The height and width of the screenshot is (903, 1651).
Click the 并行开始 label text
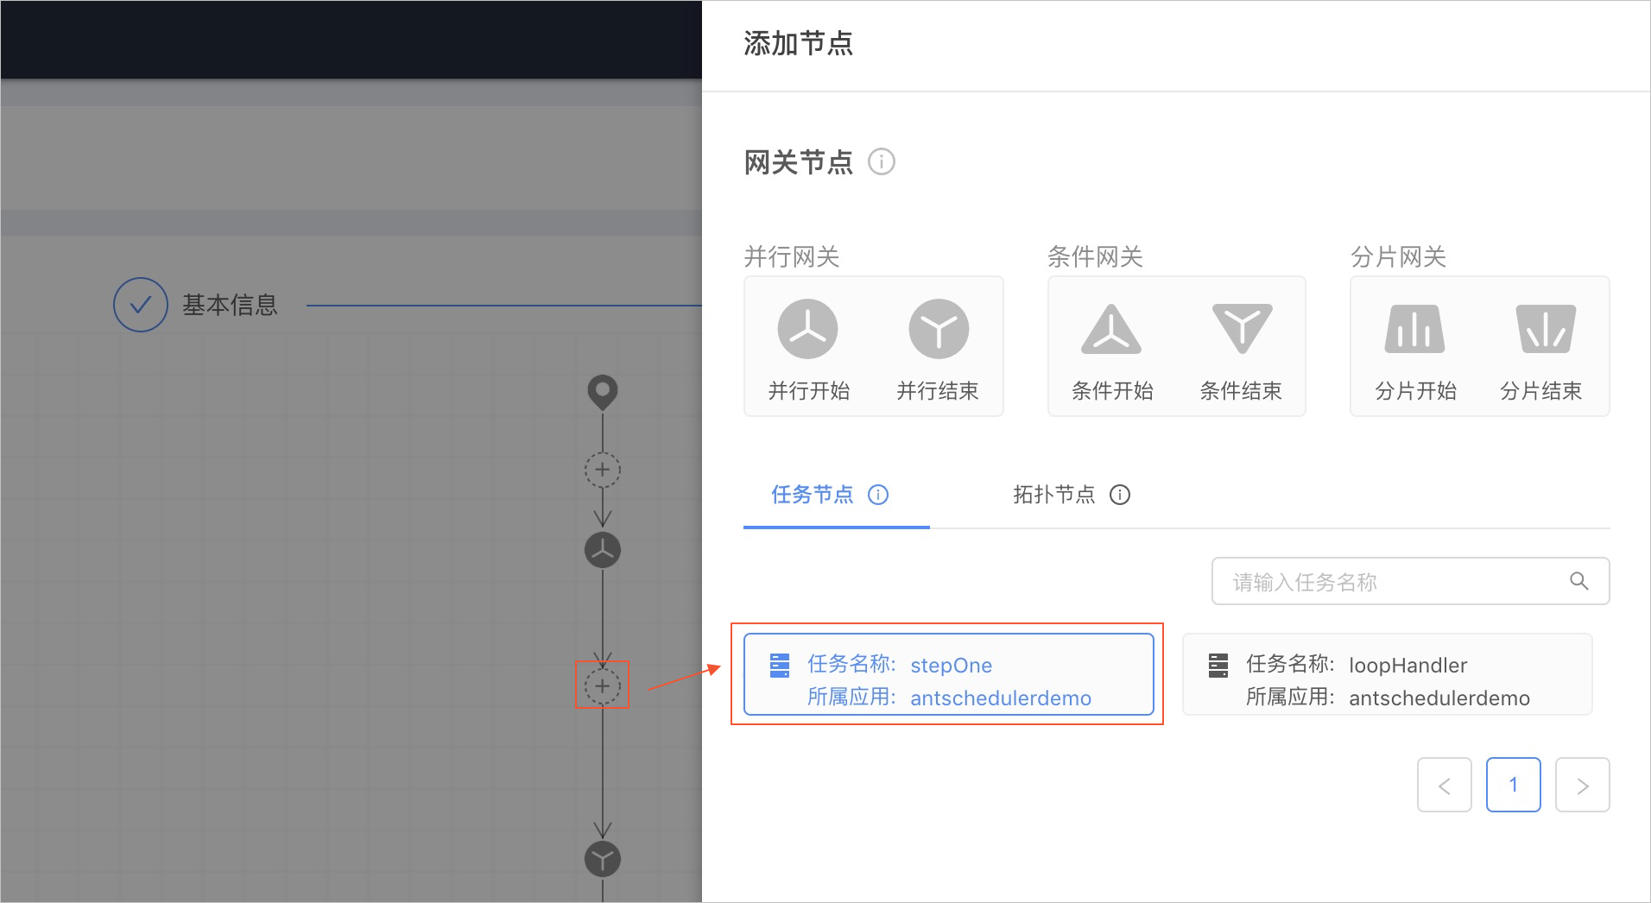pyautogui.click(x=809, y=391)
